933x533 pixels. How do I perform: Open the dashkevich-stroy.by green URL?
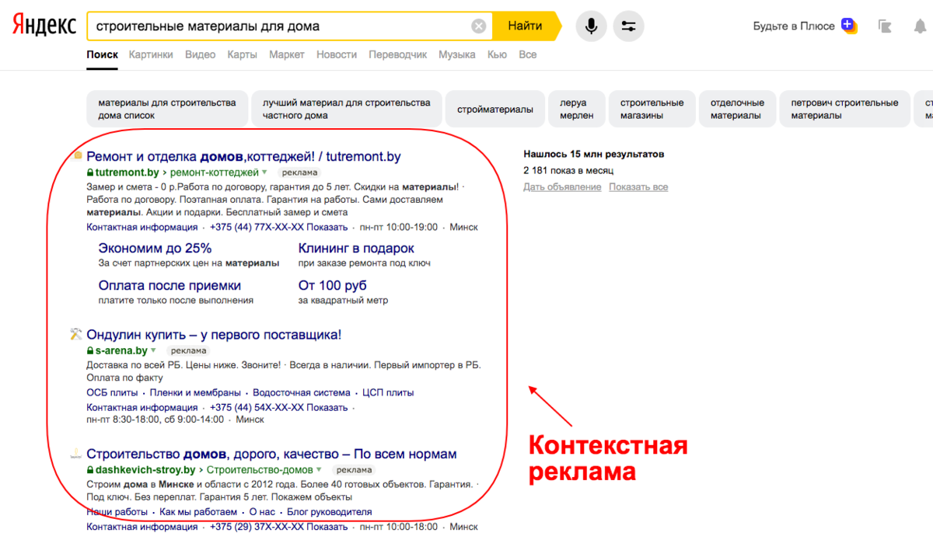[x=145, y=470]
